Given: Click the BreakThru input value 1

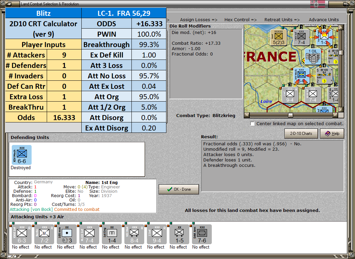Looking at the screenshot, I should pos(64,107).
